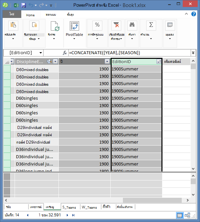The width and height of the screenshot is (200, 222).
Task: Select all cells via corner button
Action: click(7, 61)
